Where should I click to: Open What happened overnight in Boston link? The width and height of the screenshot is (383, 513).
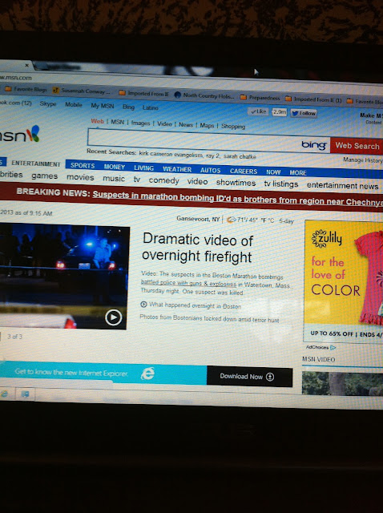tap(196, 305)
